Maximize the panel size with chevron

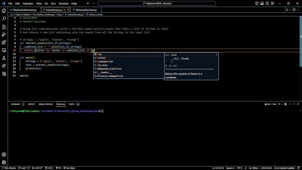tap(294, 104)
